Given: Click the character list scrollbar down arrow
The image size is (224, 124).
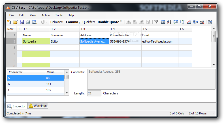Looking at the screenshot, I should coord(67,93).
